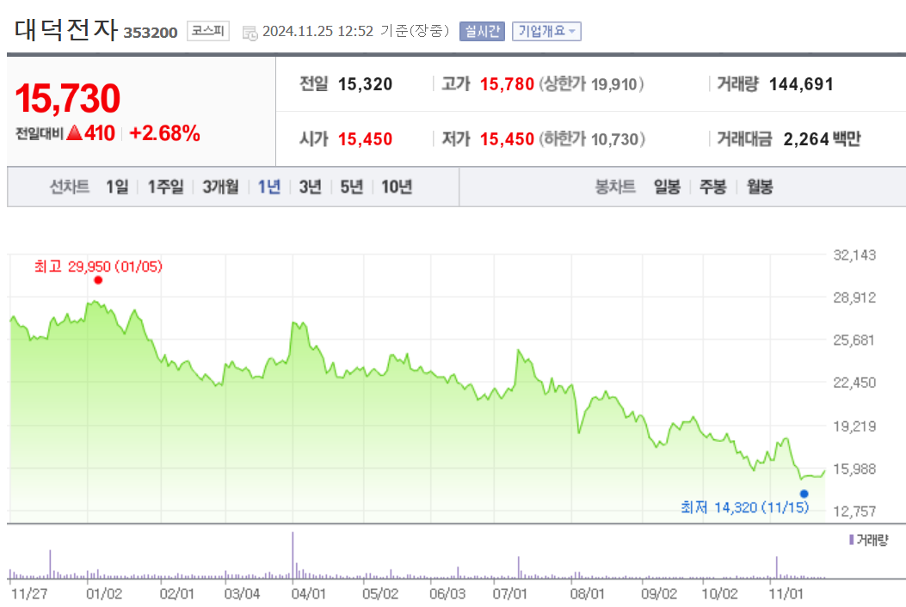Click the 08/01 date axis label
The width and height of the screenshot is (906, 607).
click(588, 594)
